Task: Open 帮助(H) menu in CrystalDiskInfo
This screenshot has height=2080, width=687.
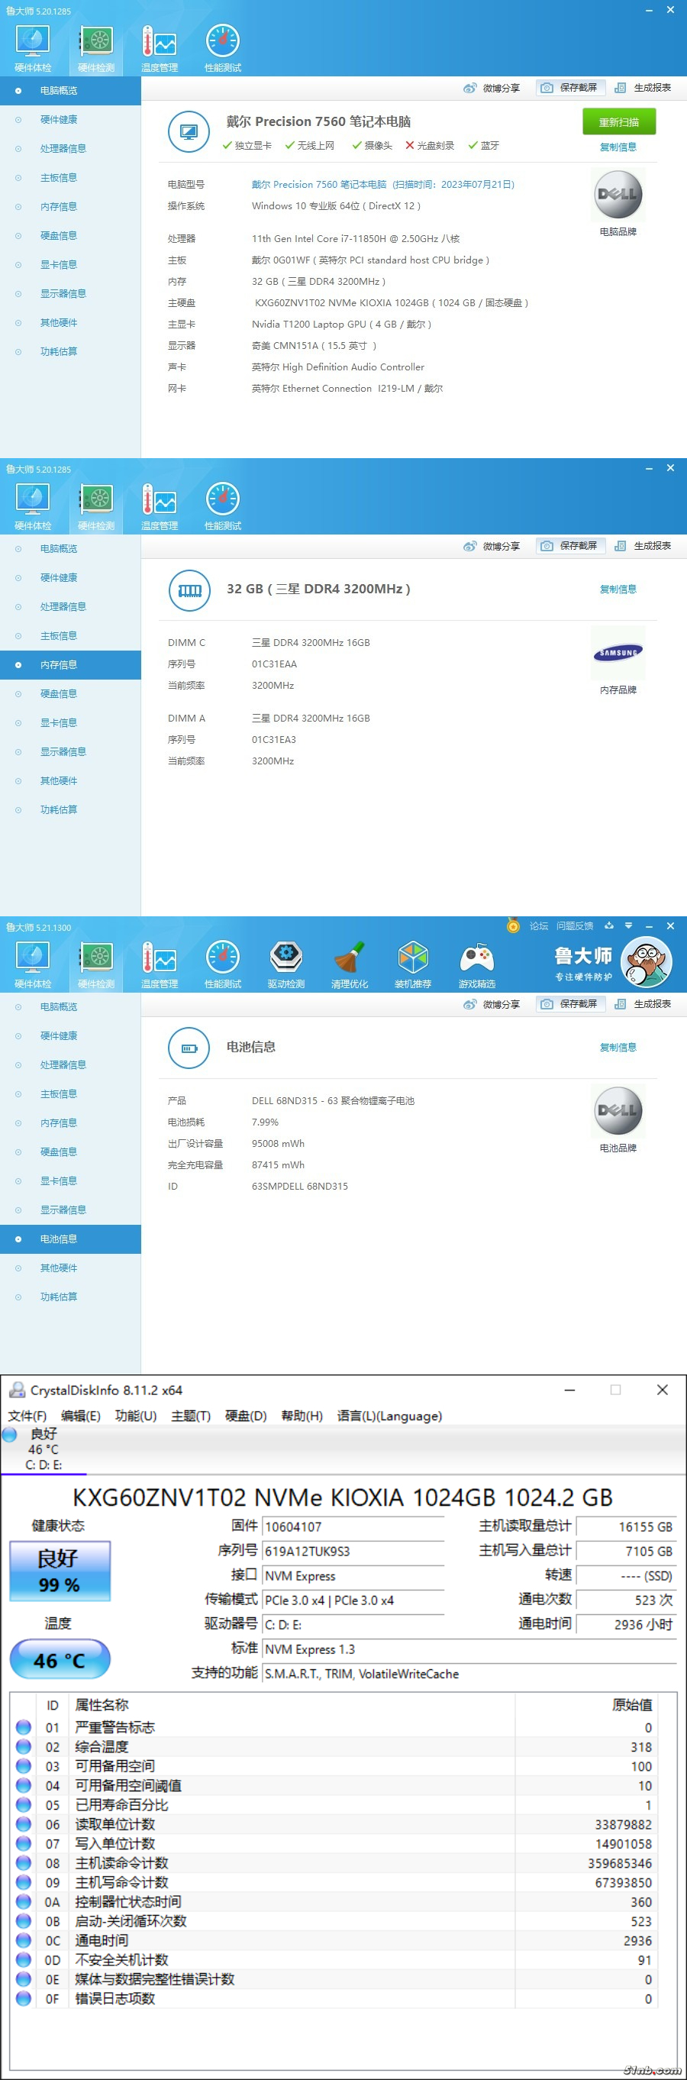Action: [x=302, y=1416]
